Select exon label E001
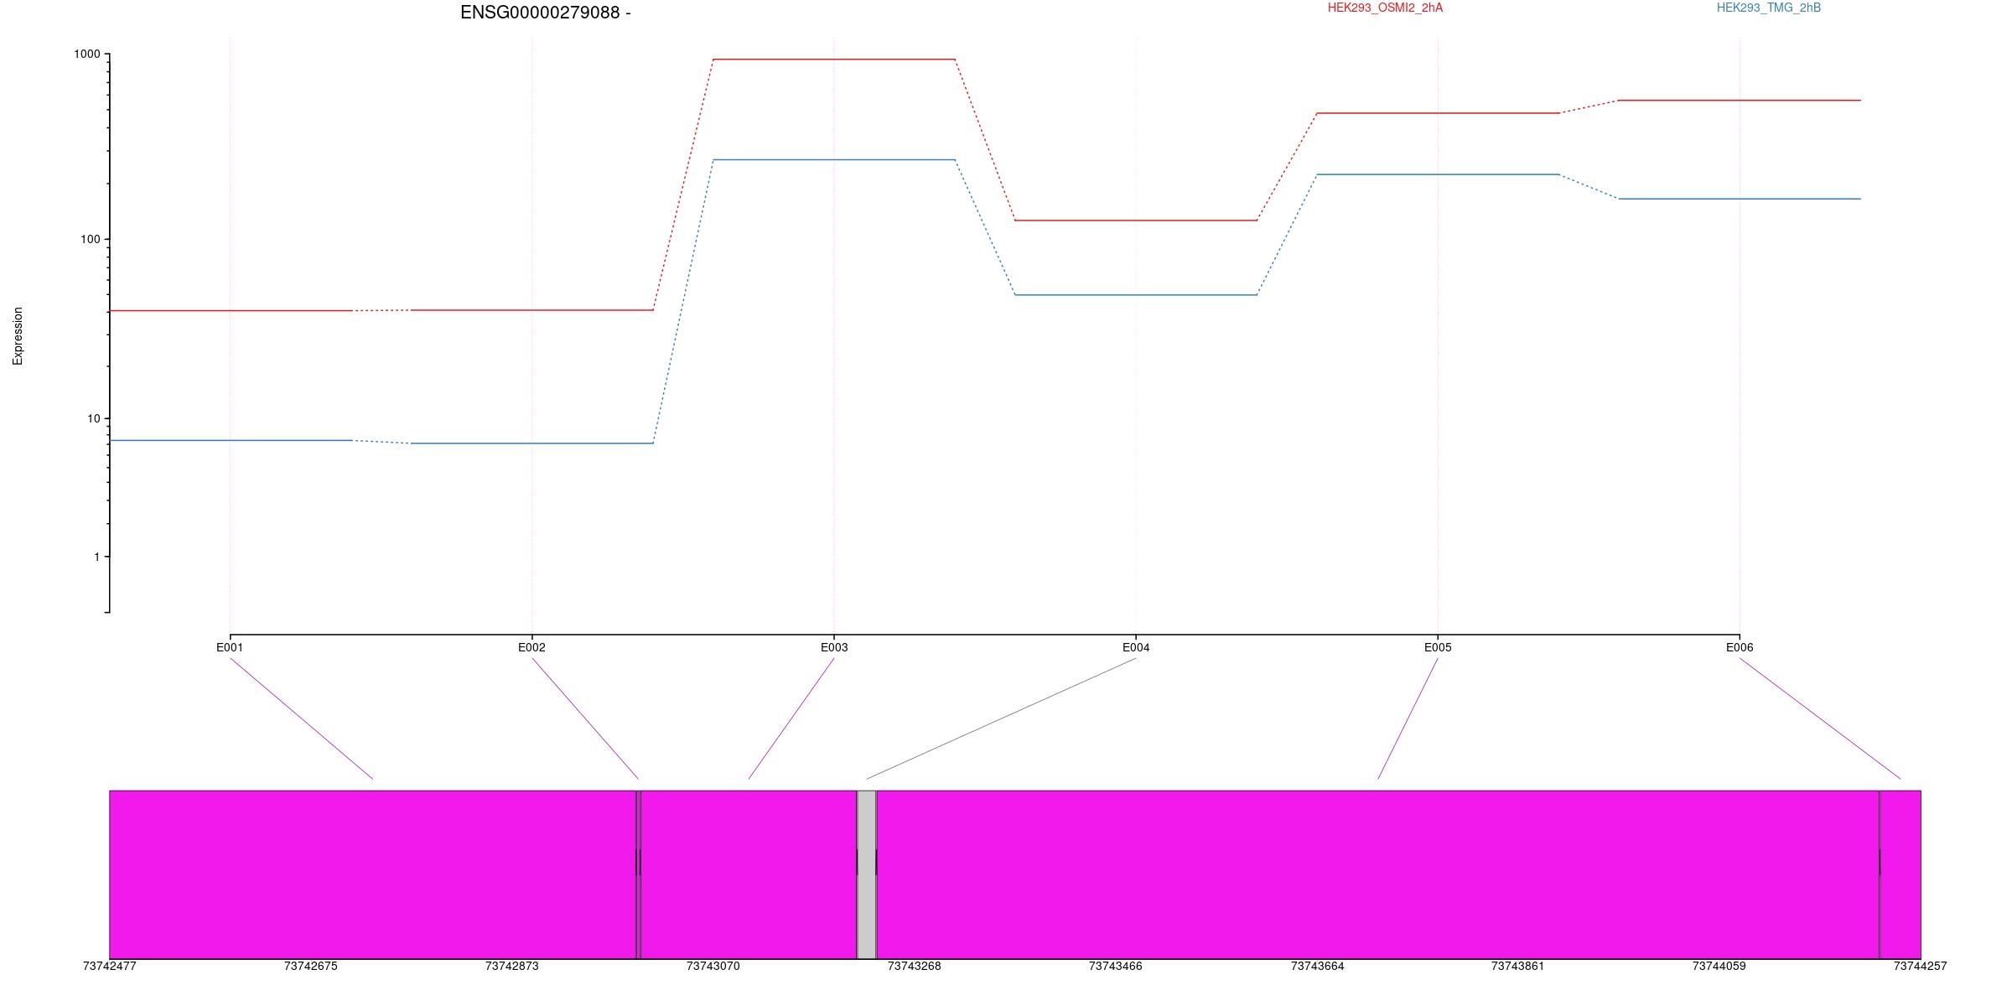2012x1006 pixels. tap(230, 647)
